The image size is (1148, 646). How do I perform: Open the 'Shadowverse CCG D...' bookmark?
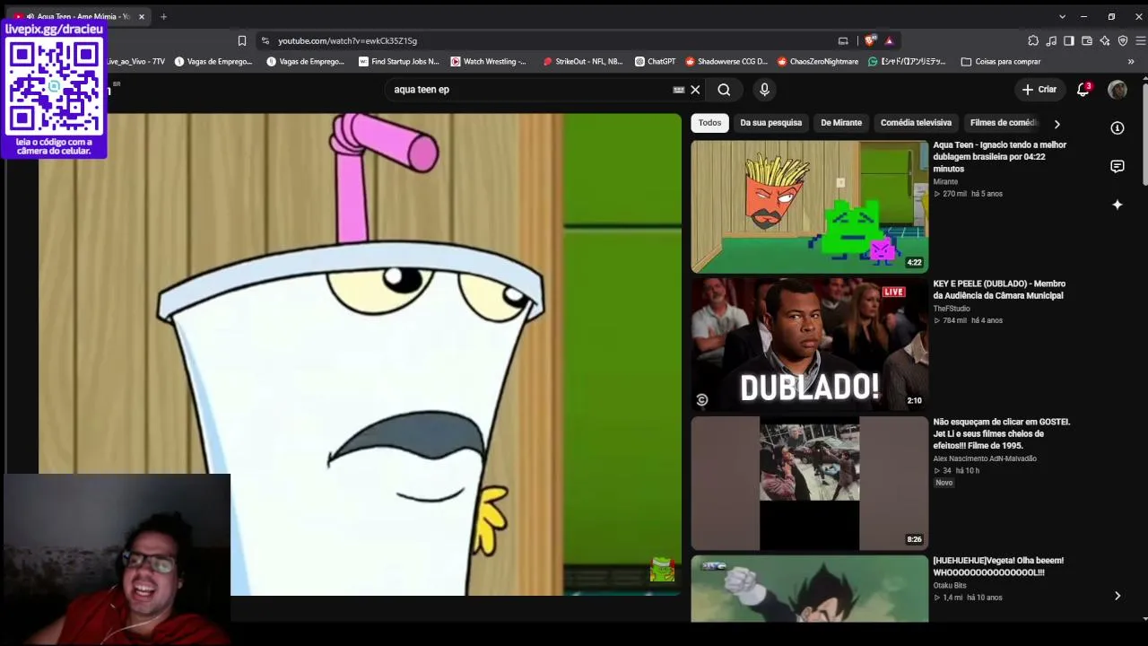[726, 62]
